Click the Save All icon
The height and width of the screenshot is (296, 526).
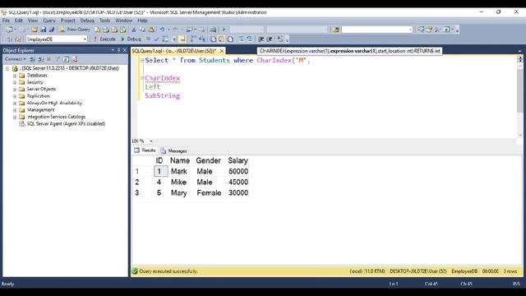pos(52,30)
